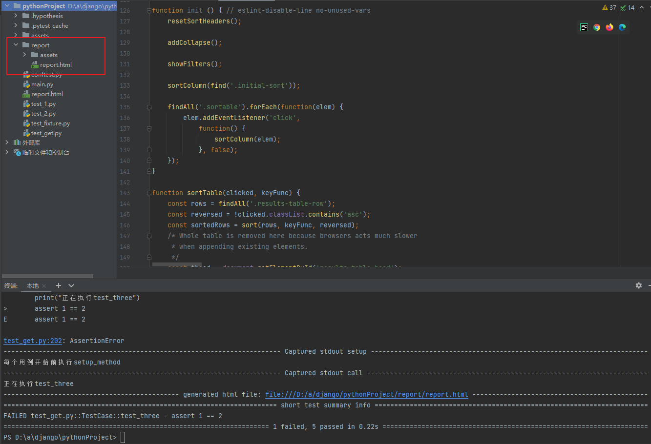
Task: Click 'short test summary info' line
Action: (x=326, y=405)
